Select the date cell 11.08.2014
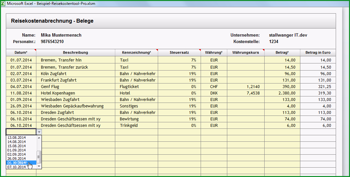350x177 pixels. pyautogui.click(x=21, y=93)
